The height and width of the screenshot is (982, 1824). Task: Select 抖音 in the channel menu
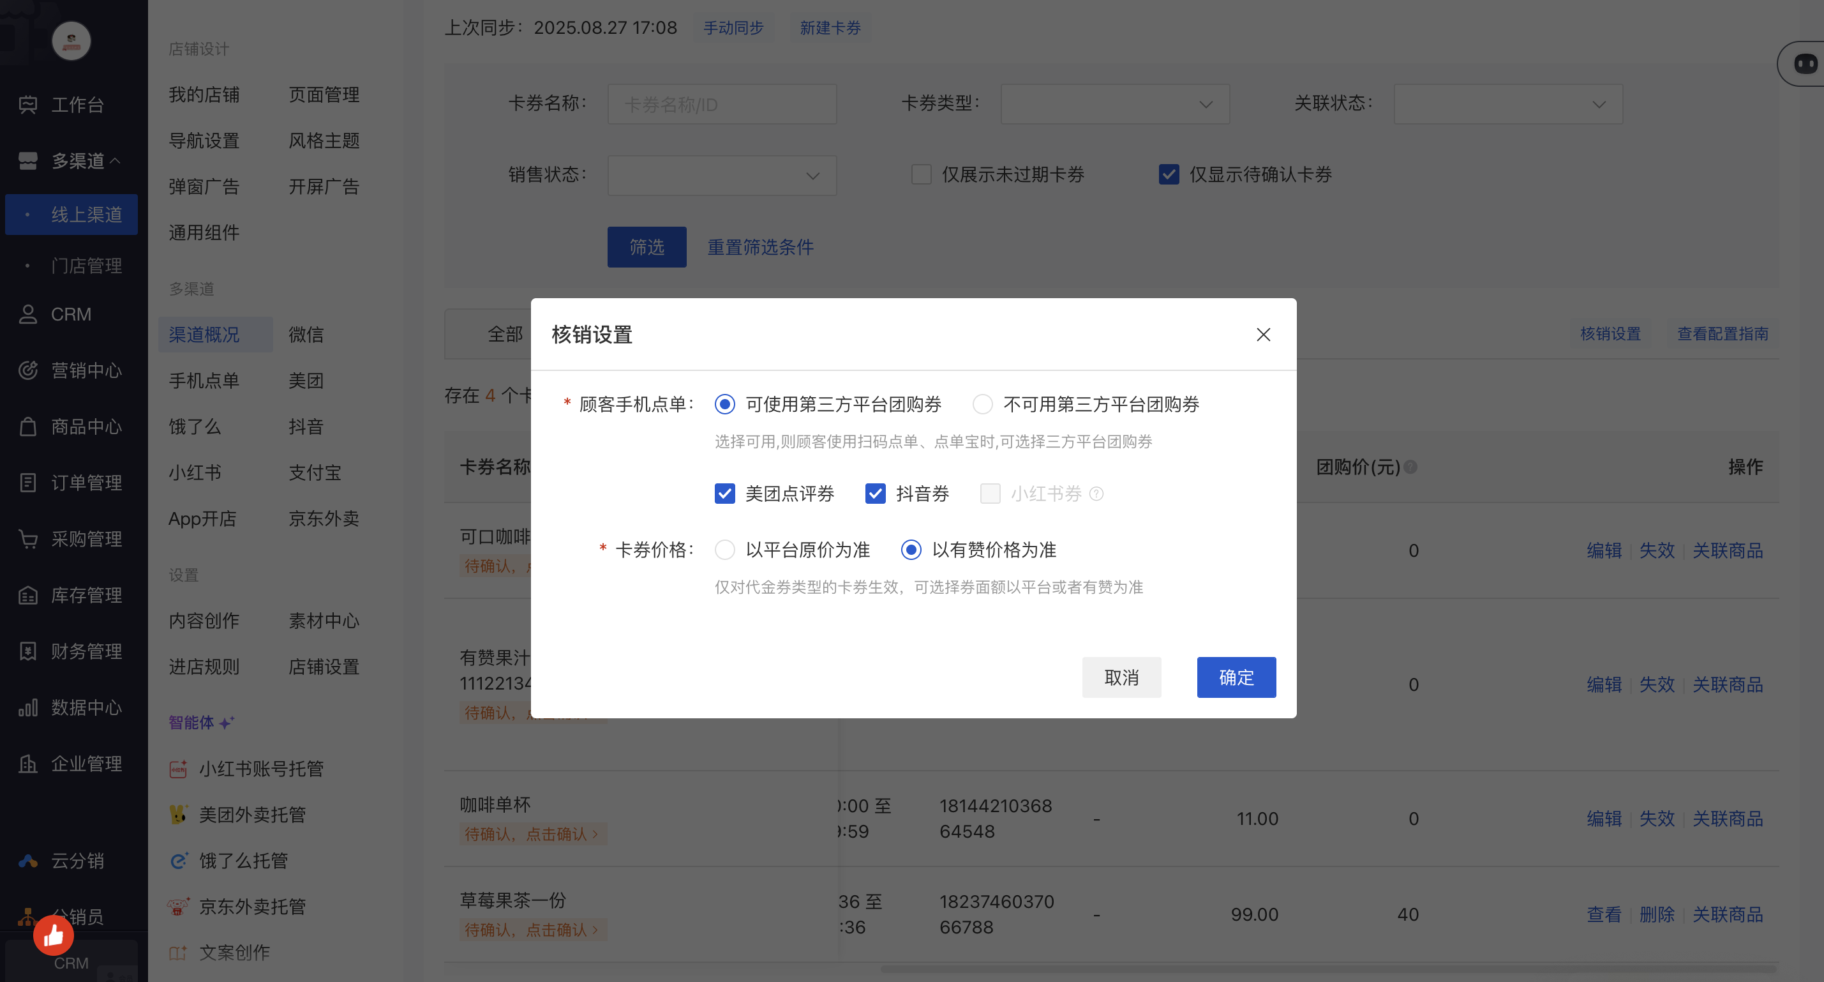point(306,427)
